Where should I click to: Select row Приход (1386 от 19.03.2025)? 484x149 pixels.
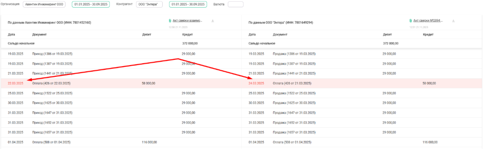tap(121, 54)
